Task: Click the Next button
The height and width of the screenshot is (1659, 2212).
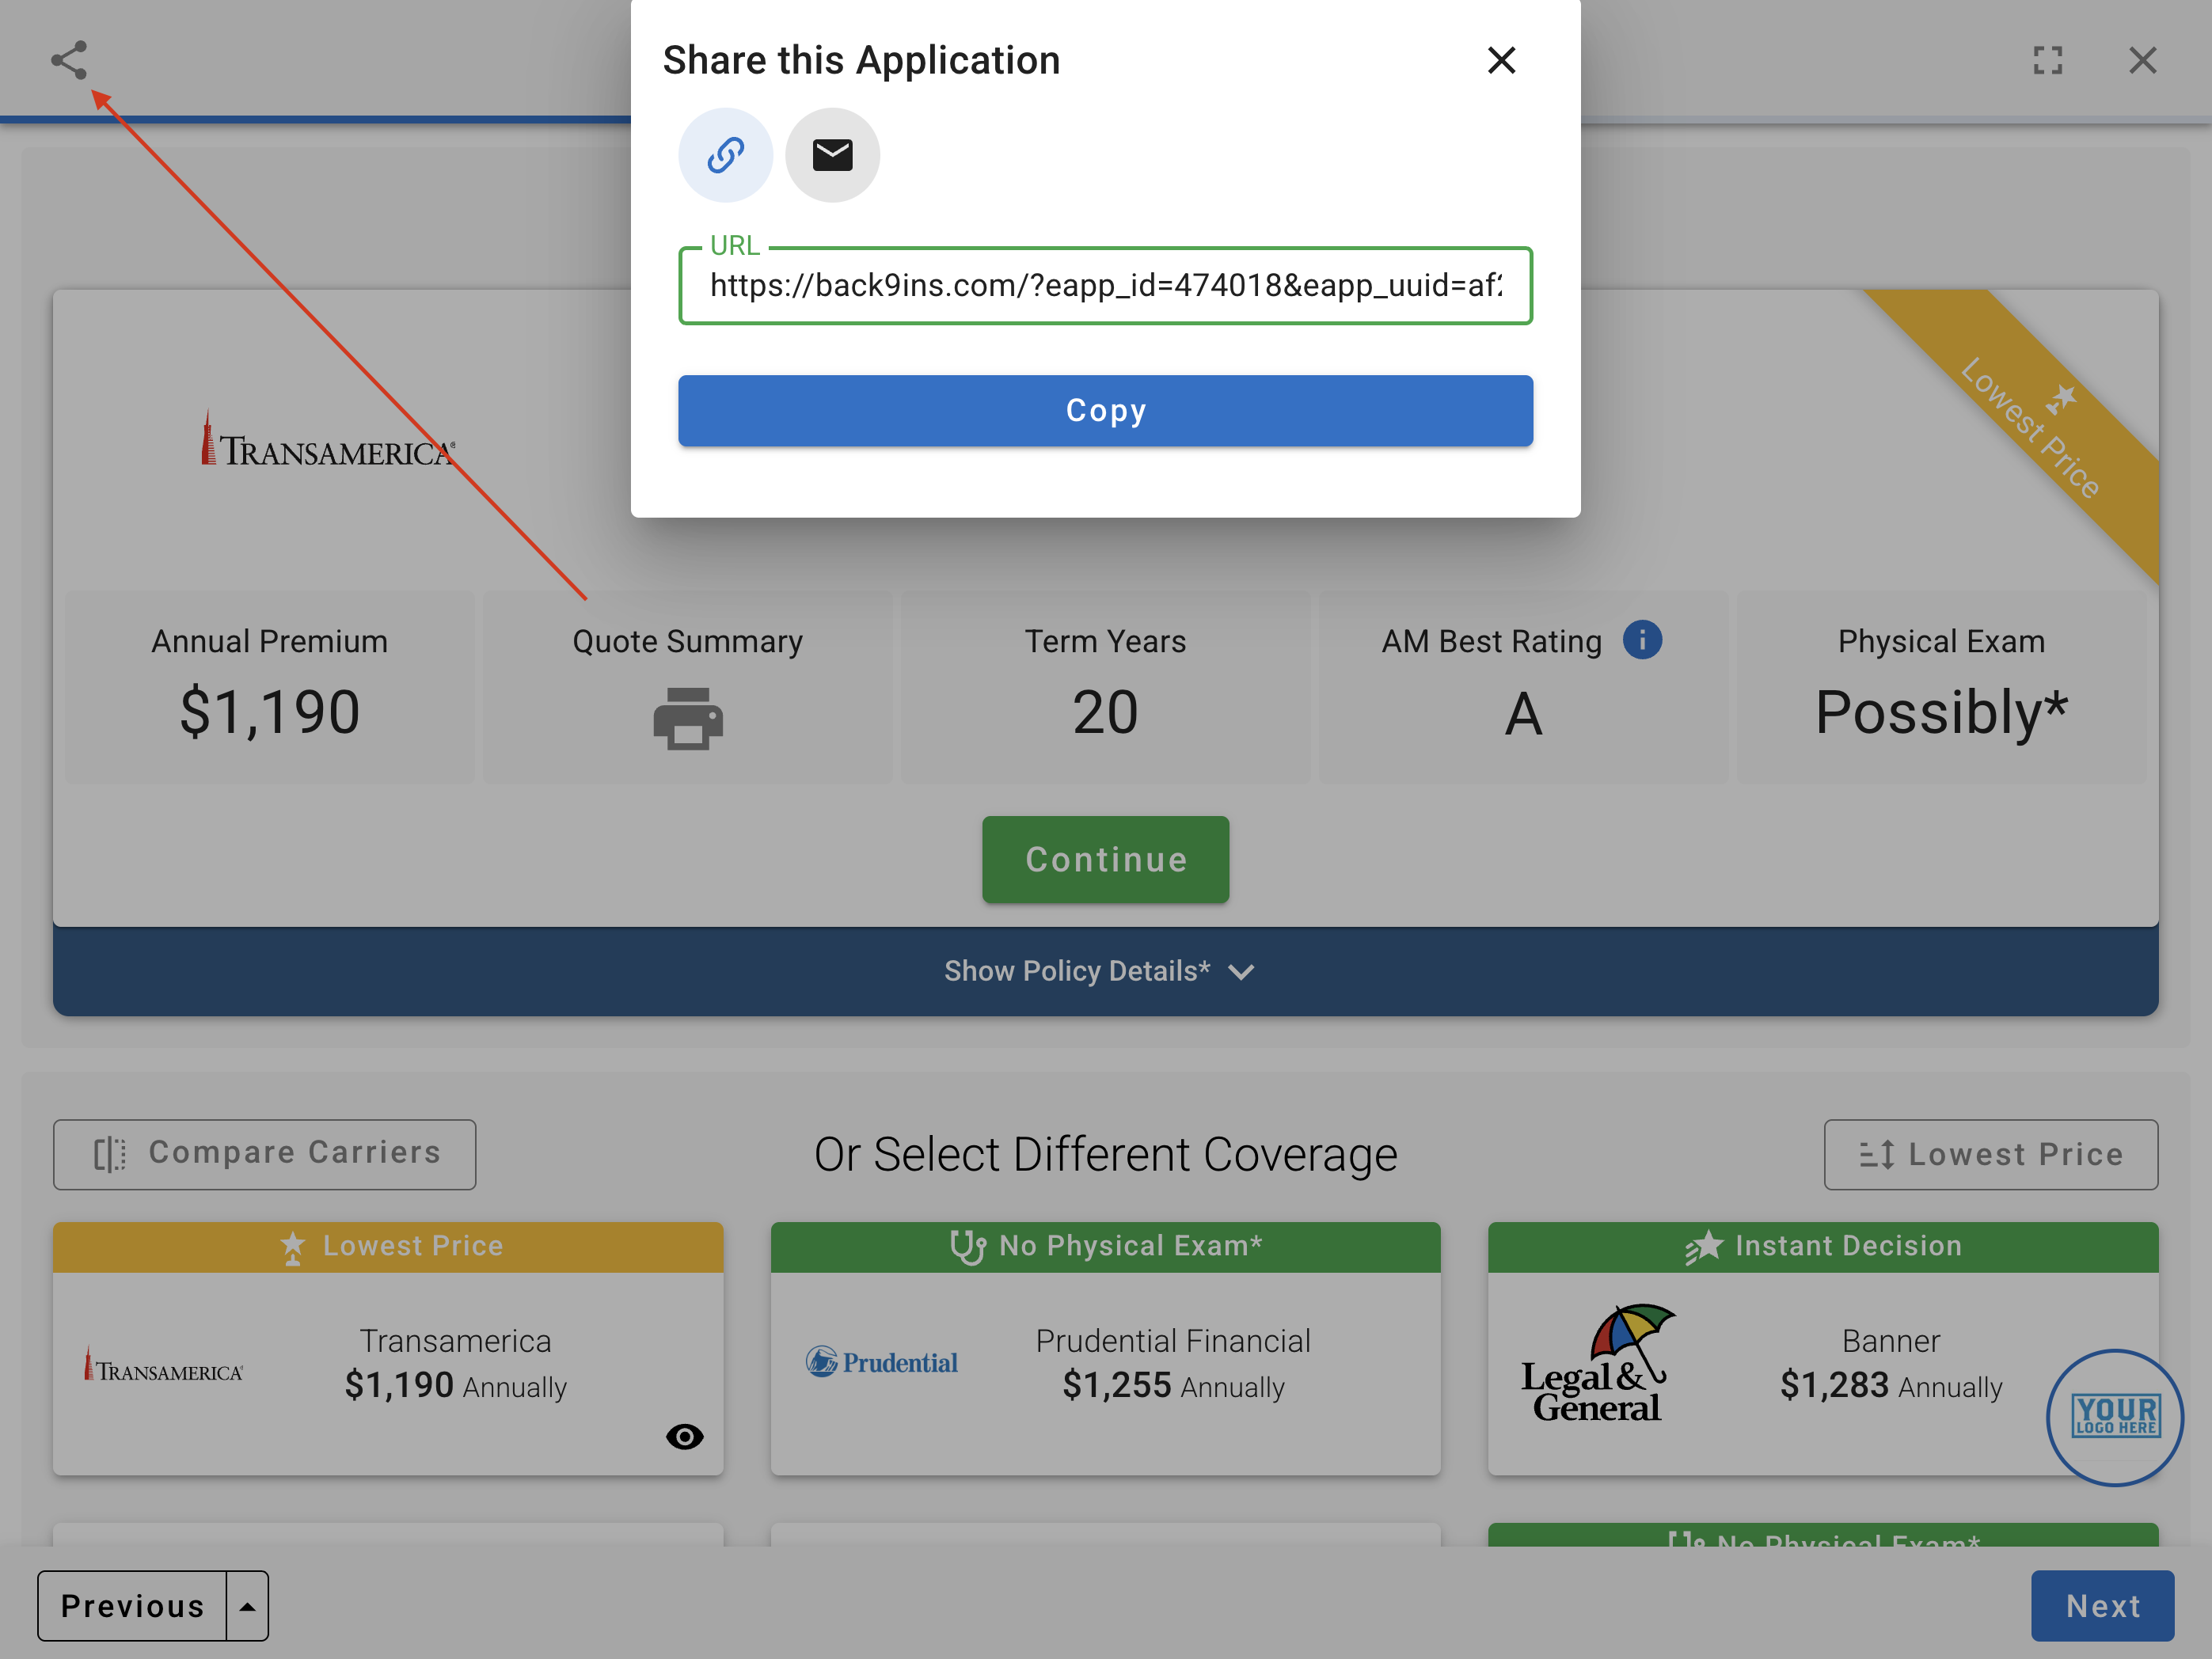Action: tap(2102, 1606)
